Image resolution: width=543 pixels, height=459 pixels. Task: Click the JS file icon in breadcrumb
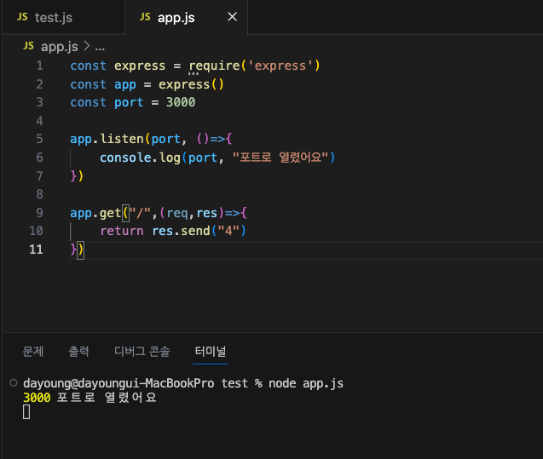pos(28,46)
